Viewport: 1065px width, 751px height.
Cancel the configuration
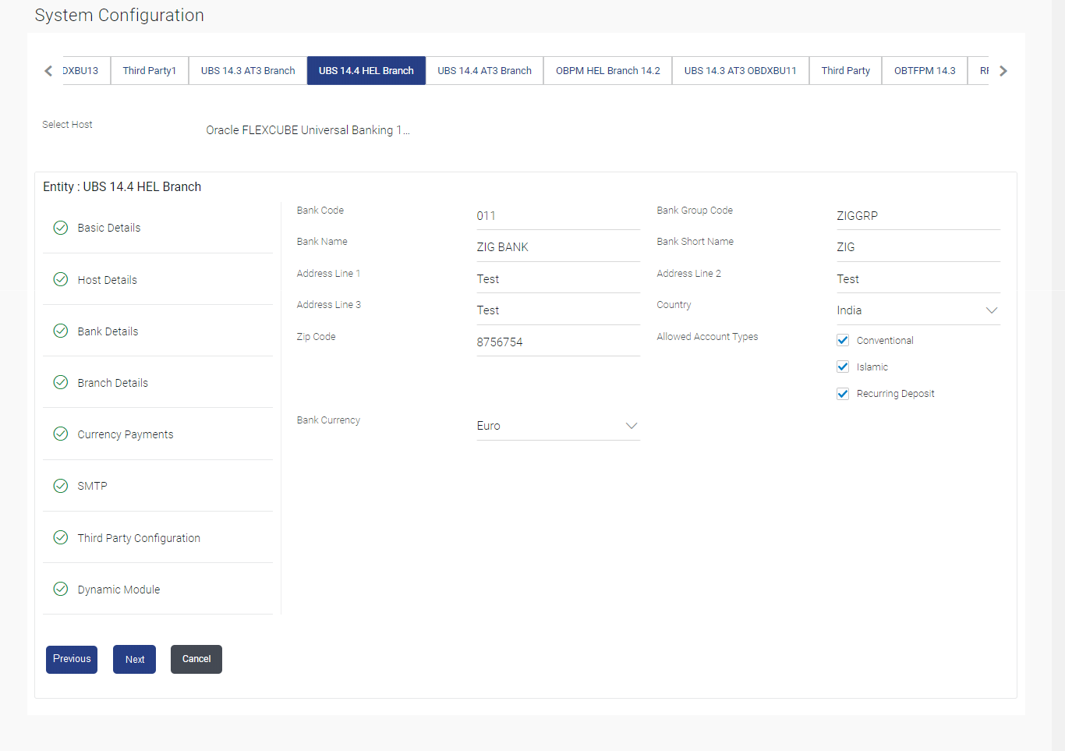(x=196, y=660)
